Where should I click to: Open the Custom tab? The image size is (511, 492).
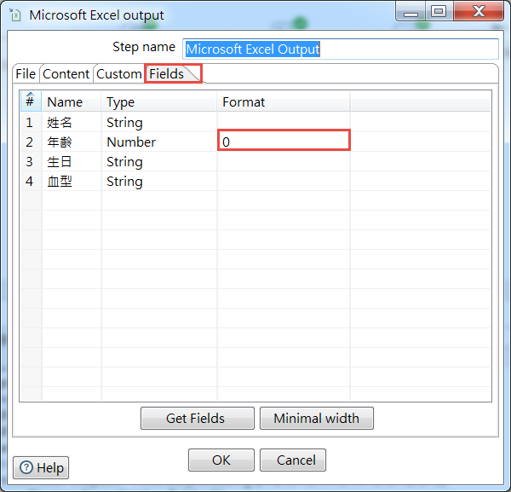point(119,73)
